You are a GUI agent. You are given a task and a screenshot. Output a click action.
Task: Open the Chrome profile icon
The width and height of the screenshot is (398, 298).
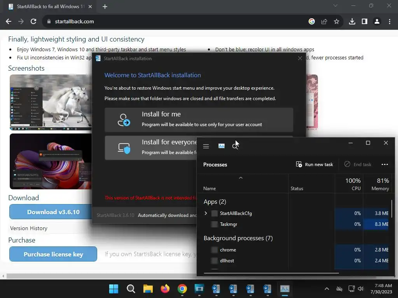pyautogui.click(x=377, y=22)
